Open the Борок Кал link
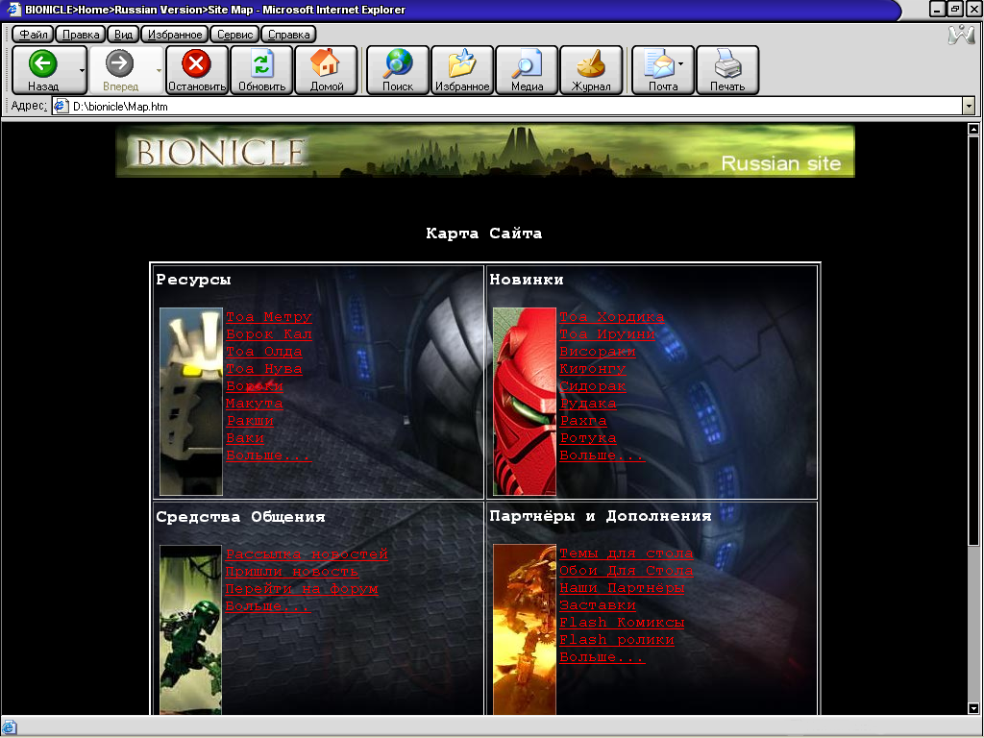984x738 pixels. (x=269, y=334)
